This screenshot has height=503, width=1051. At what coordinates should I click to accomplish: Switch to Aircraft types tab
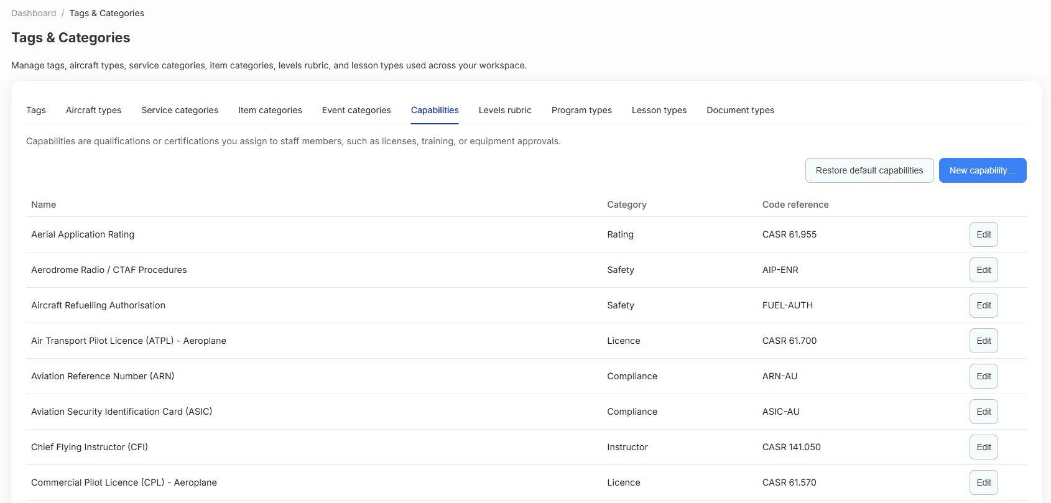[x=93, y=110]
